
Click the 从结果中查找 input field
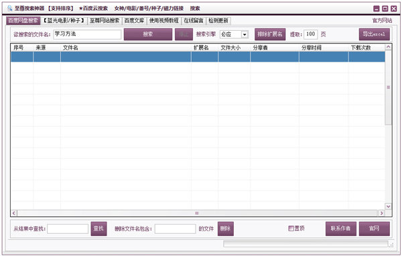pyautogui.click(x=68, y=229)
